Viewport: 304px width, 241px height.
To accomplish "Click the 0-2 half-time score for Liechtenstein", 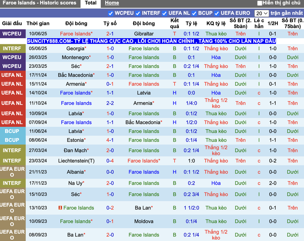I will coord(273,161).
